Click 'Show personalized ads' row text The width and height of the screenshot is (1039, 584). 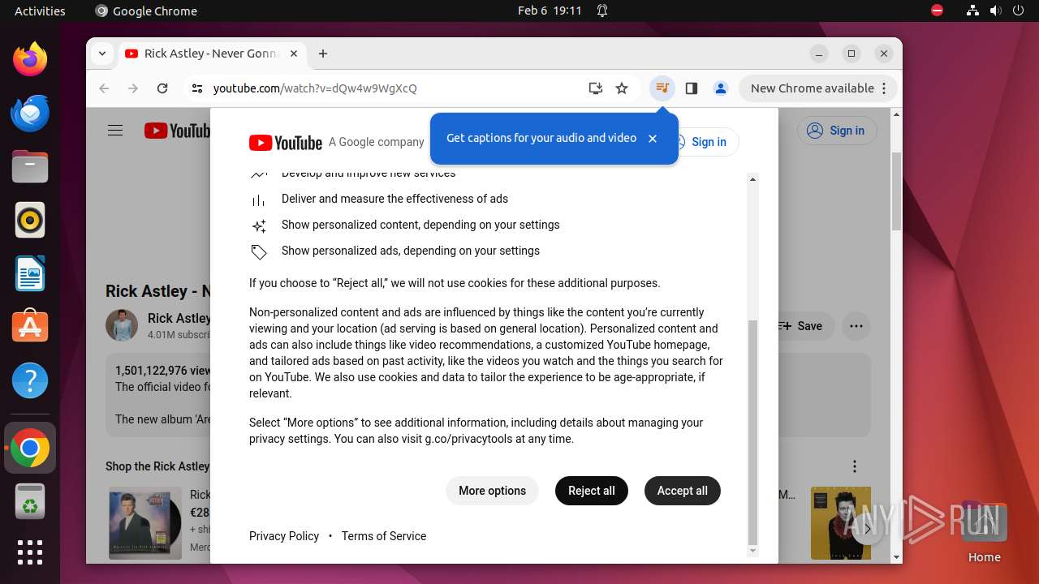[411, 251]
